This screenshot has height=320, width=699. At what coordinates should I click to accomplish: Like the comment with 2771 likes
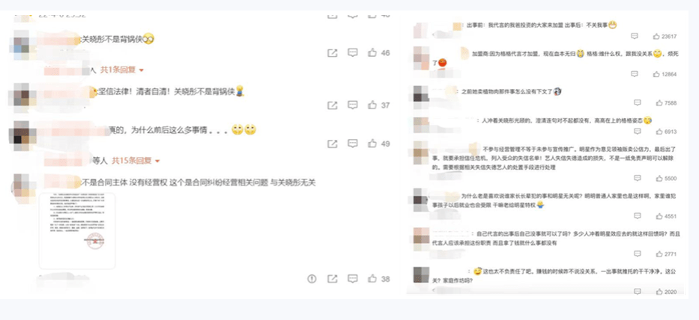tap(659, 253)
